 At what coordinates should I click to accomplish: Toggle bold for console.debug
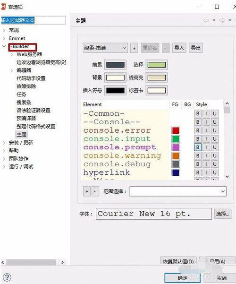pyautogui.click(x=198, y=164)
